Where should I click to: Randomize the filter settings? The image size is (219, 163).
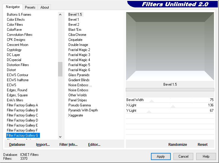178,145
